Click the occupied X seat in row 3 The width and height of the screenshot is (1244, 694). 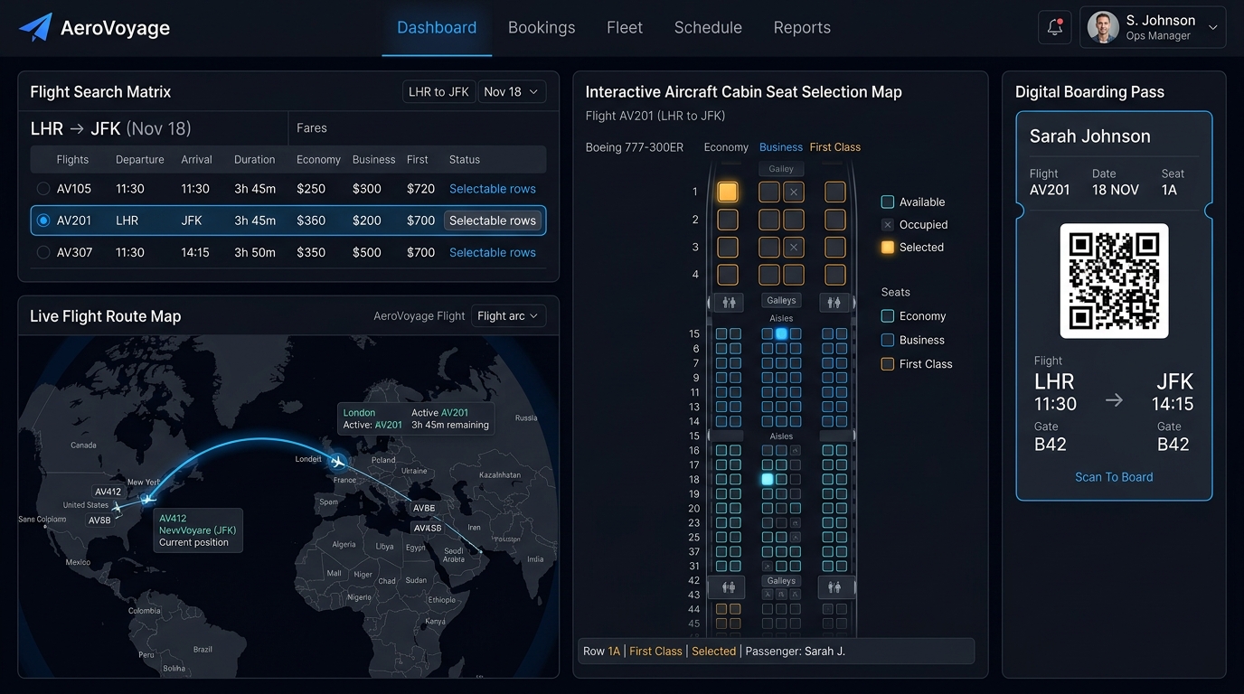click(x=793, y=247)
